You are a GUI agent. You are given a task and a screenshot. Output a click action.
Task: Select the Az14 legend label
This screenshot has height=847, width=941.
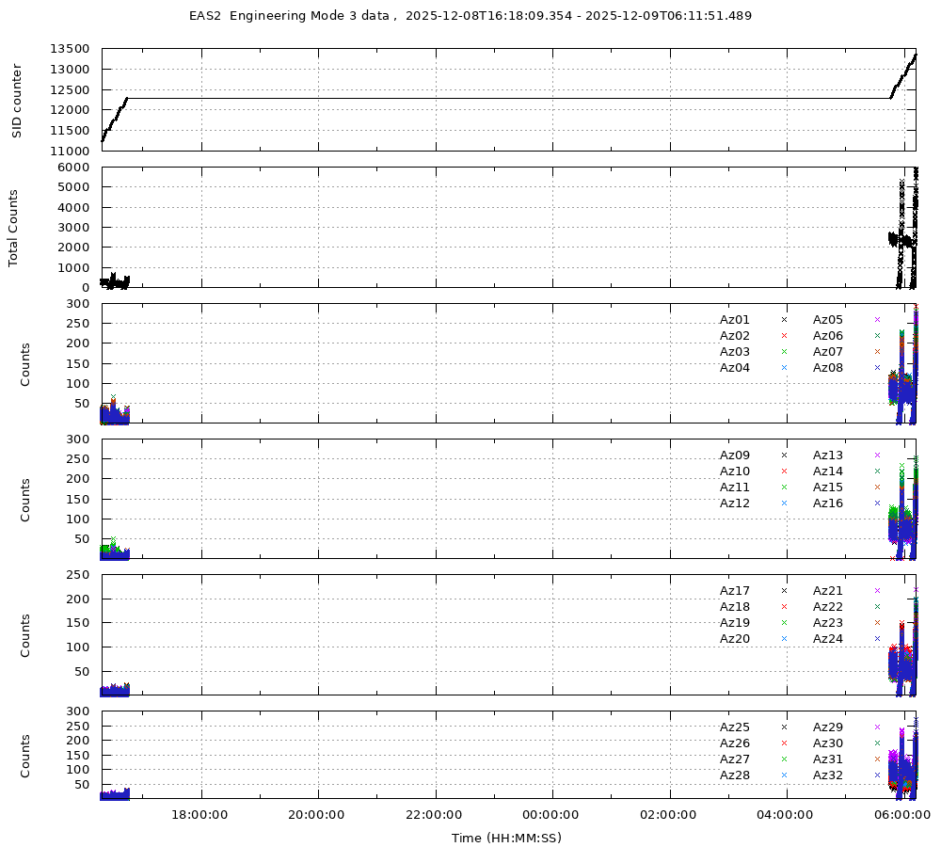(828, 471)
